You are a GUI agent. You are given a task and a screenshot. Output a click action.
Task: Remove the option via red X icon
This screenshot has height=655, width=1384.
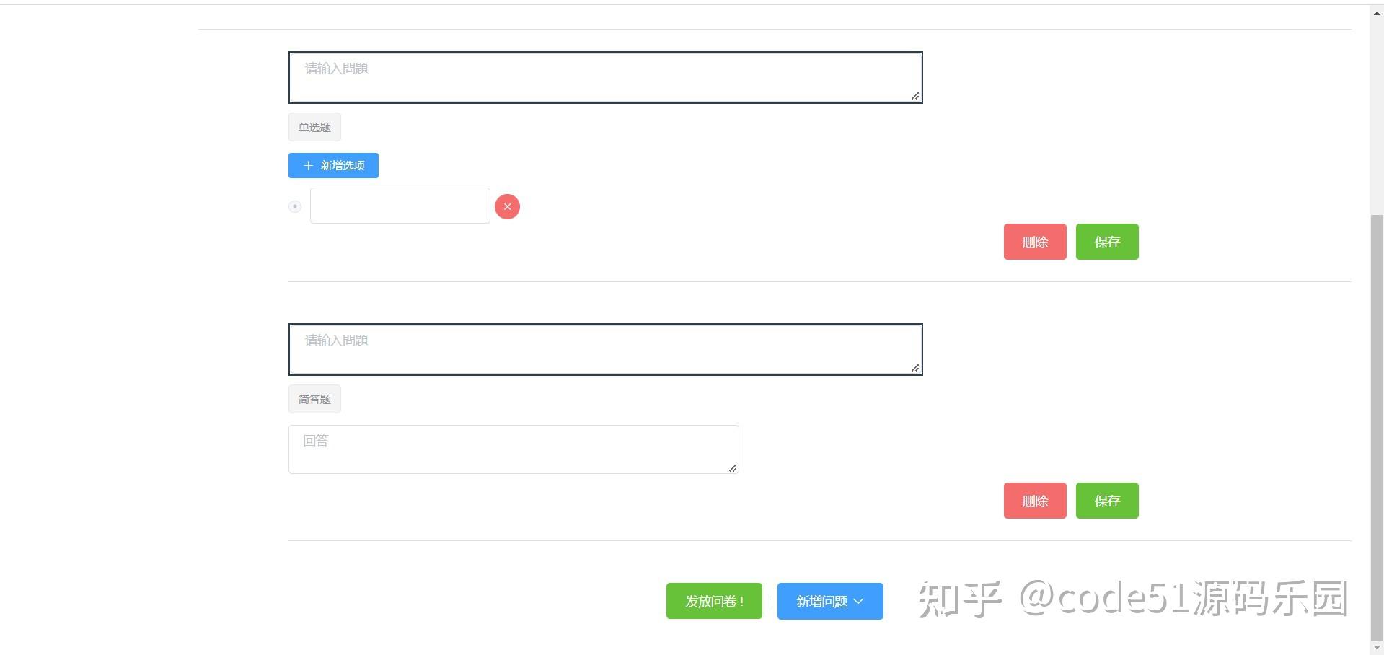(507, 206)
